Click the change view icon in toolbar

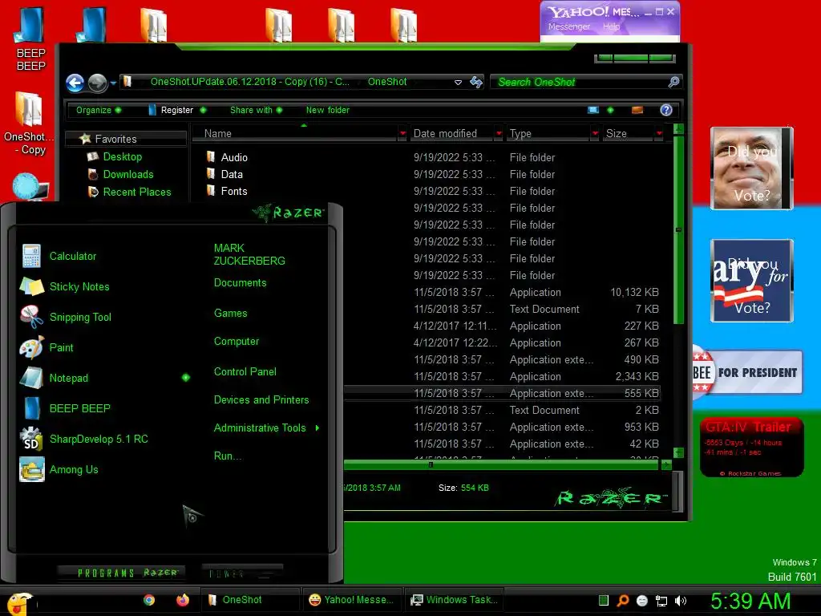(x=592, y=109)
